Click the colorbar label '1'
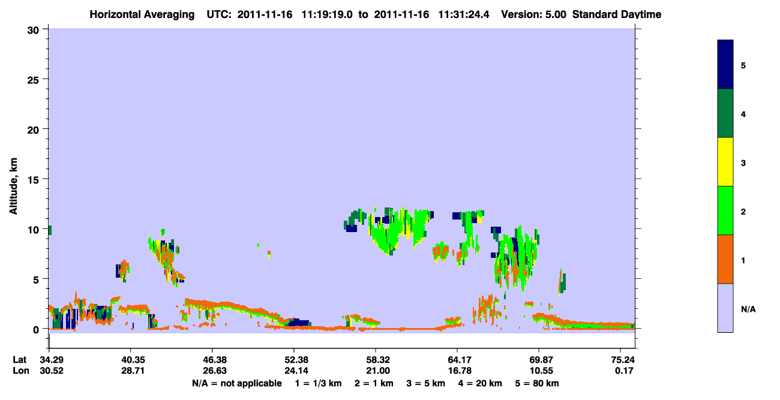 744,260
